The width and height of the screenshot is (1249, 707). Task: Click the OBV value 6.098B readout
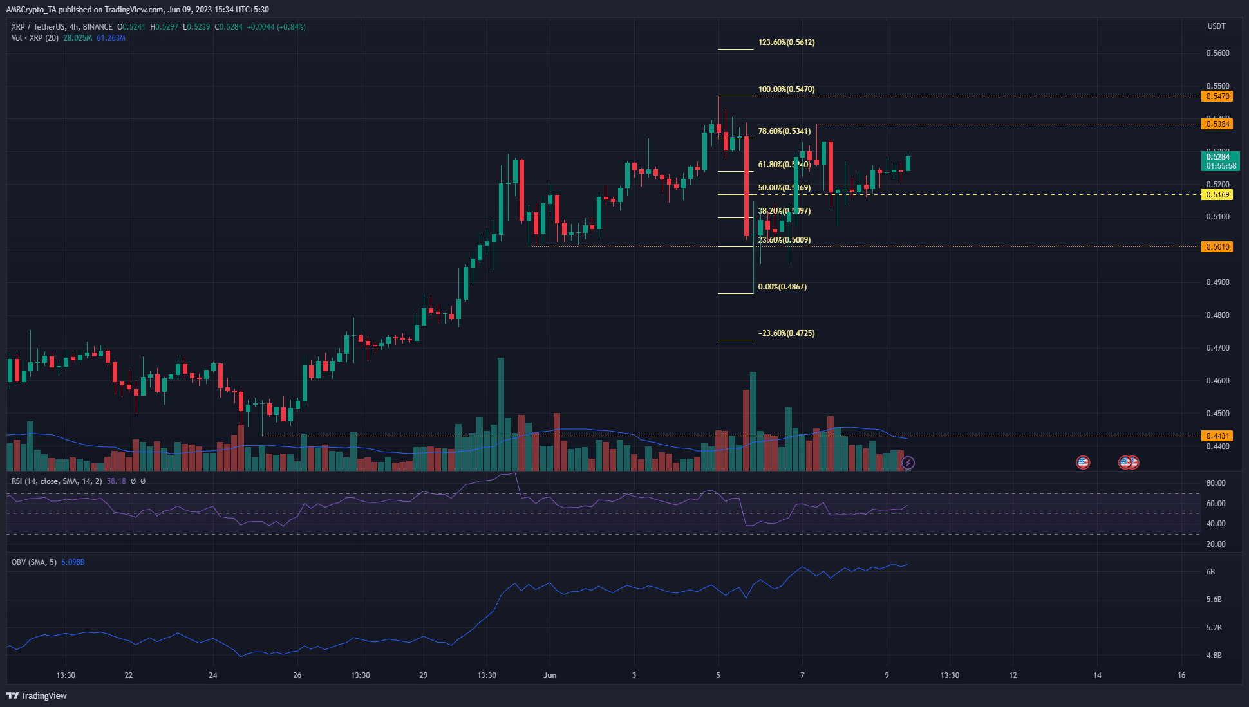pyautogui.click(x=73, y=562)
